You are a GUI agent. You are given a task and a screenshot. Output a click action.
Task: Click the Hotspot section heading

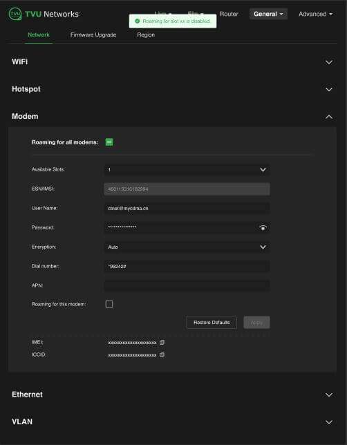26,89
